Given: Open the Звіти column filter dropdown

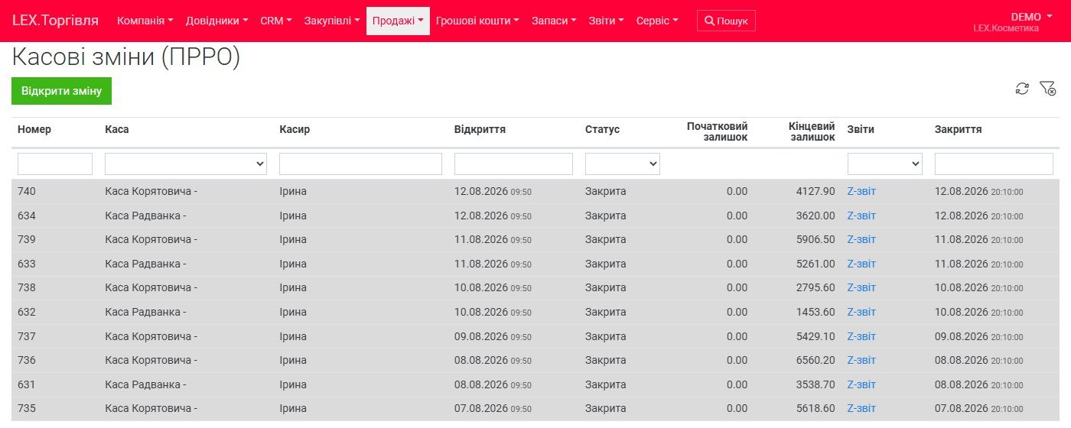Looking at the screenshot, I should (885, 164).
